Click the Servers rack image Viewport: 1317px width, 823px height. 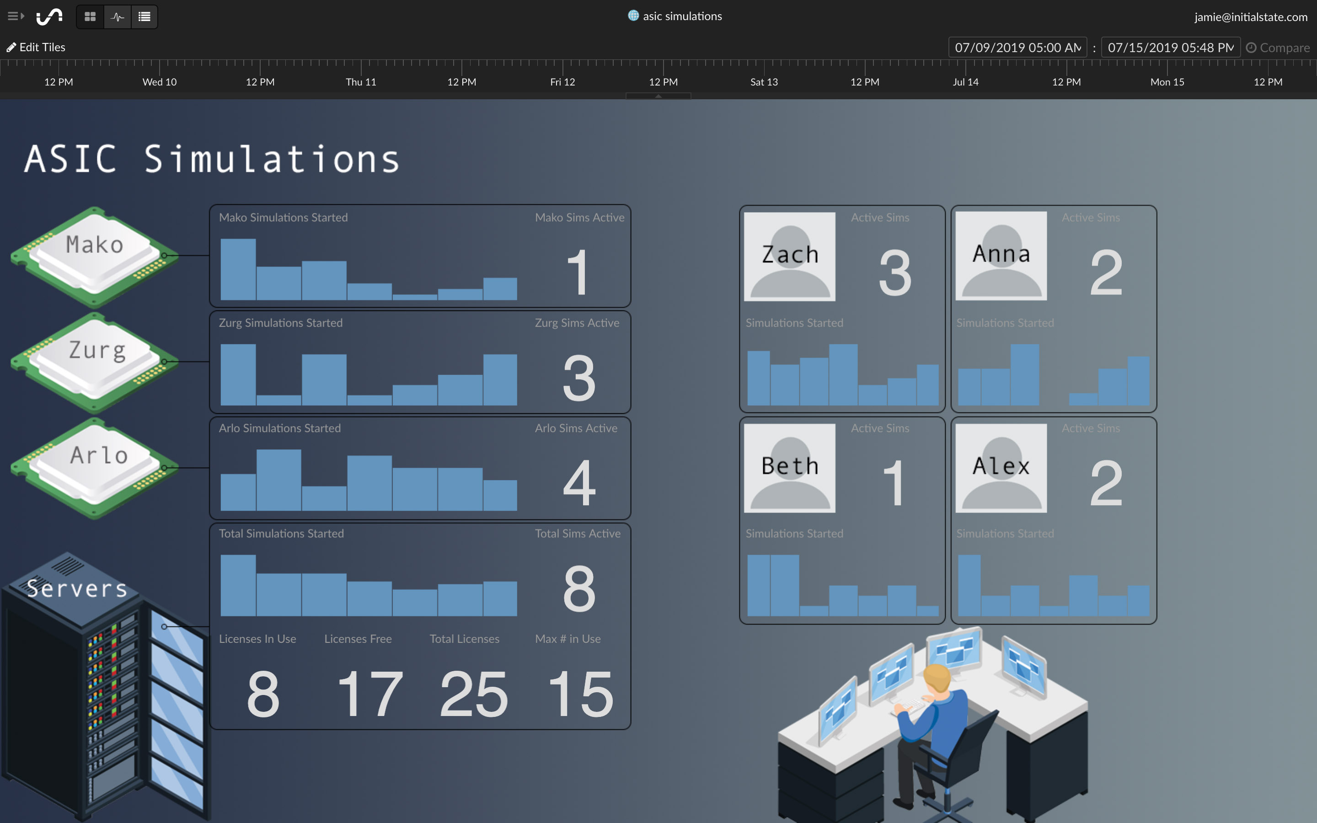click(103, 686)
